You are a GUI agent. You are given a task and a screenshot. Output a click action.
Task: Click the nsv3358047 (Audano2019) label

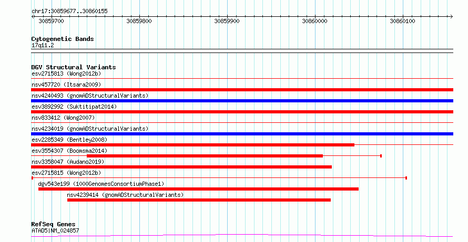tap(68, 162)
